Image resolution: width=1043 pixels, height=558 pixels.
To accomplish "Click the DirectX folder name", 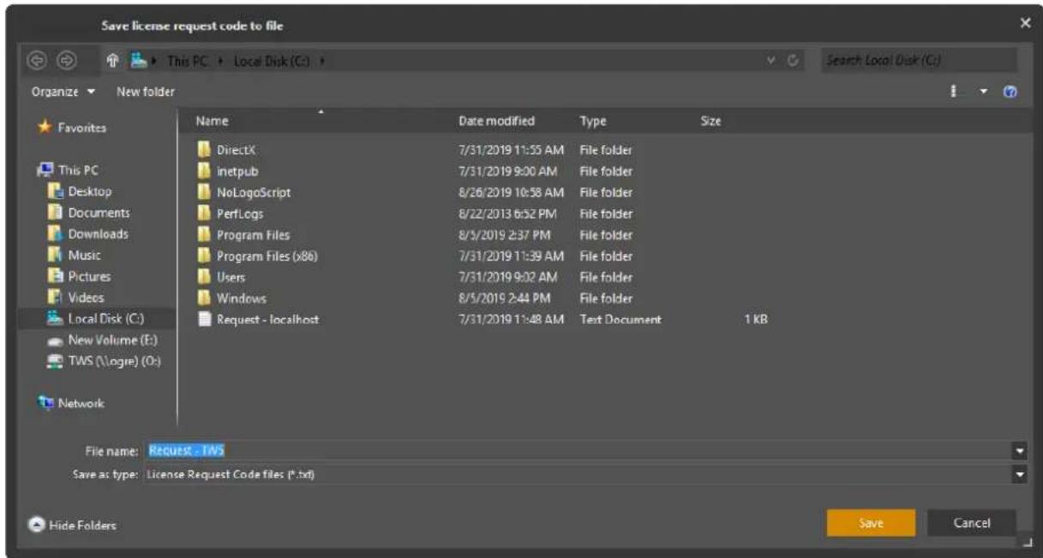I will click(237, 149).
